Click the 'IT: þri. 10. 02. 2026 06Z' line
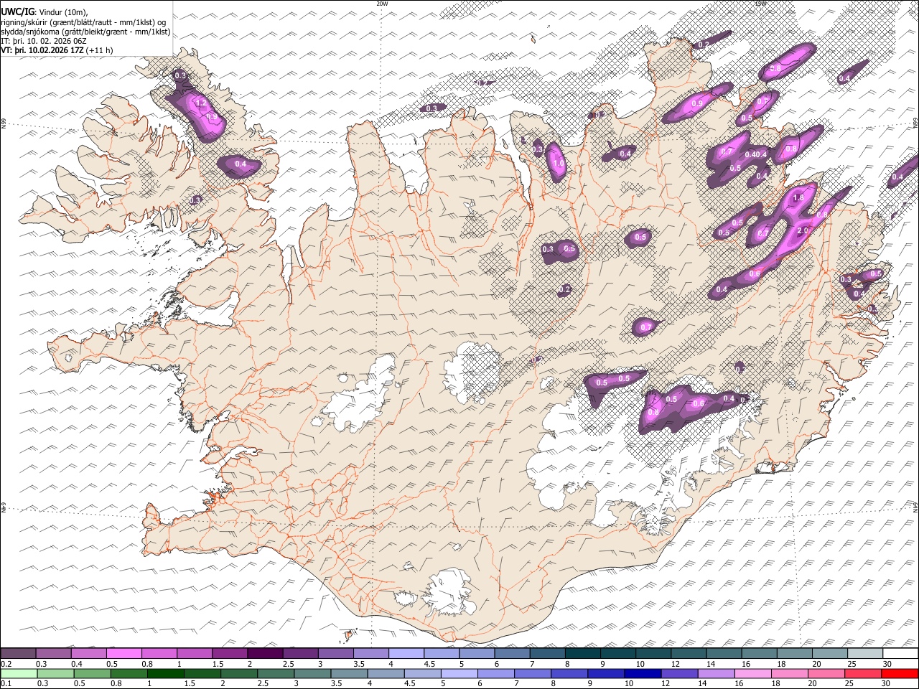919x689 pixels. coord(44,41)
